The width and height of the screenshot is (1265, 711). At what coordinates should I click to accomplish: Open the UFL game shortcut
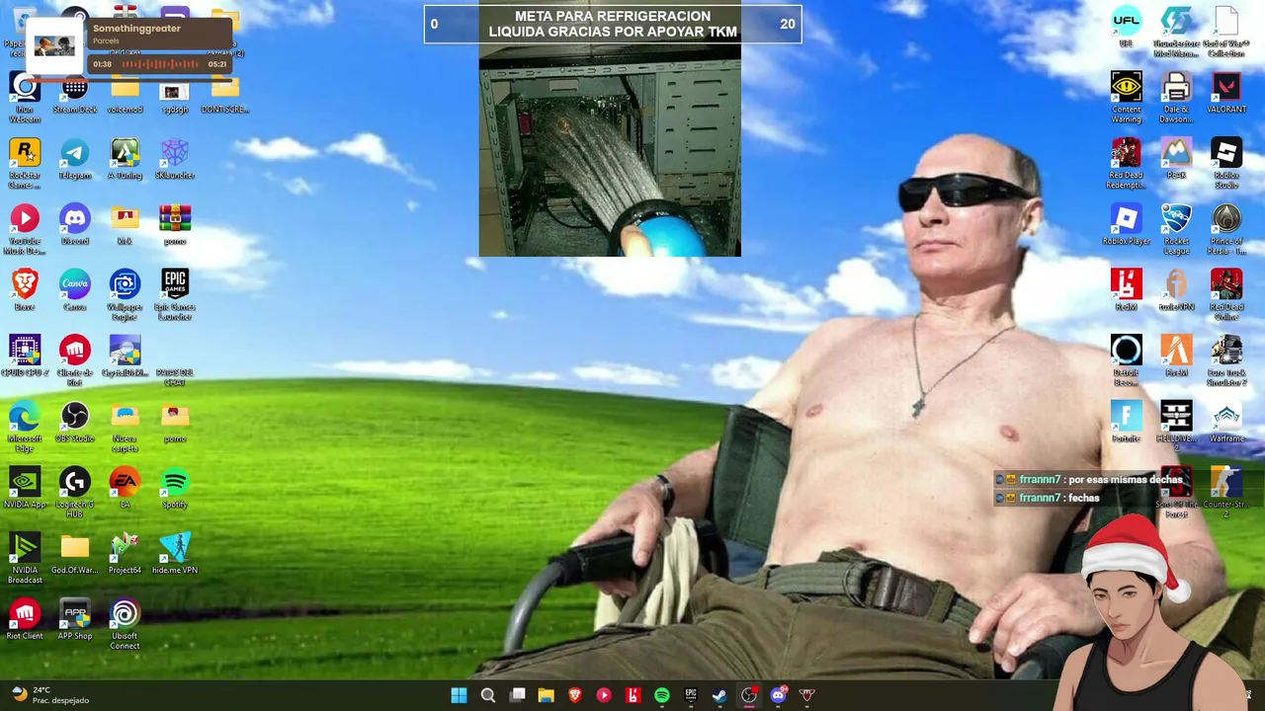click(1126, 28)
